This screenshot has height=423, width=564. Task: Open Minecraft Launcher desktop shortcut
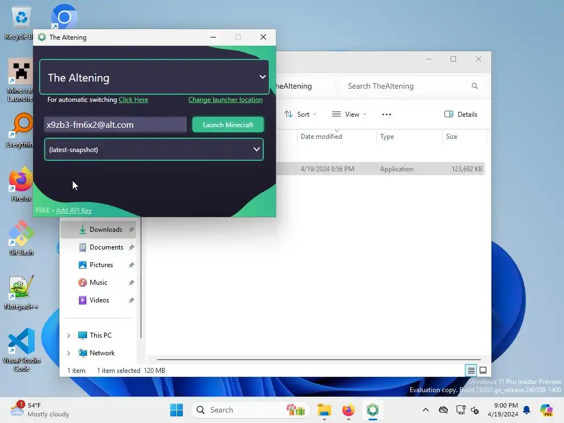(20, 80)
